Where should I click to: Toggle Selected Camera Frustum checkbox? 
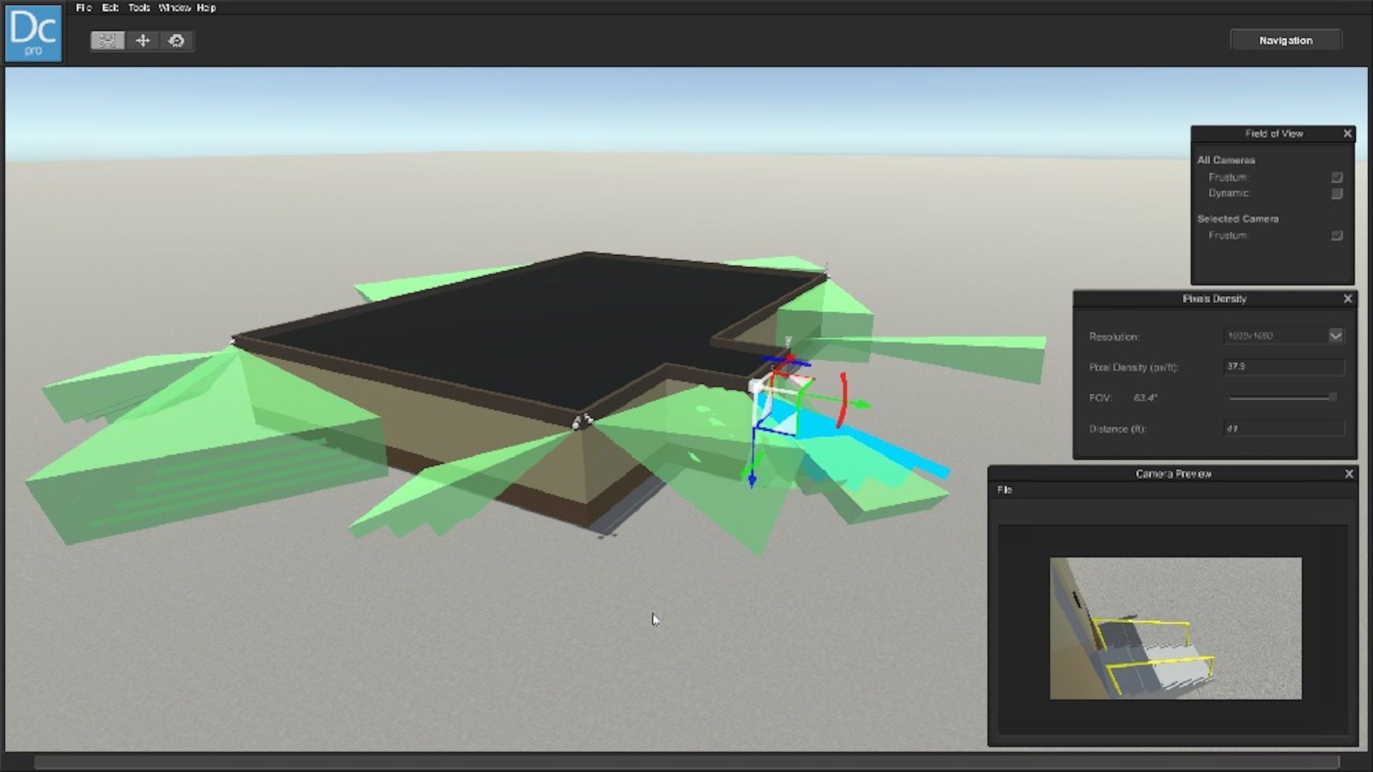[1336, 236]
